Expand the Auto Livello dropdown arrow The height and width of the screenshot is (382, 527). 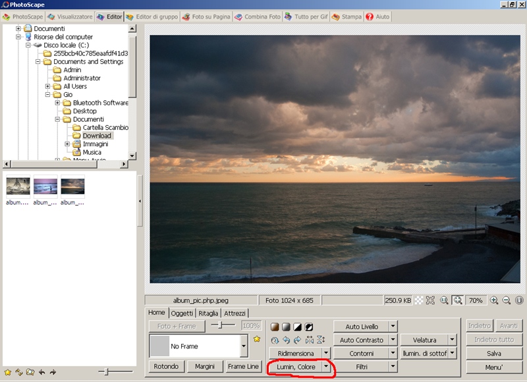pos(393,327)
